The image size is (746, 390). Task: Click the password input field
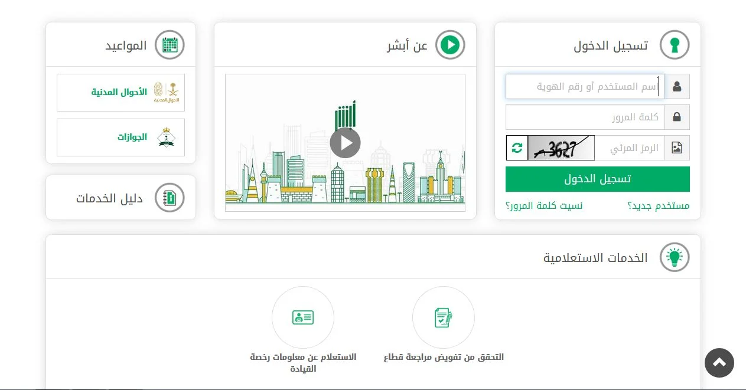click(585, 117)
